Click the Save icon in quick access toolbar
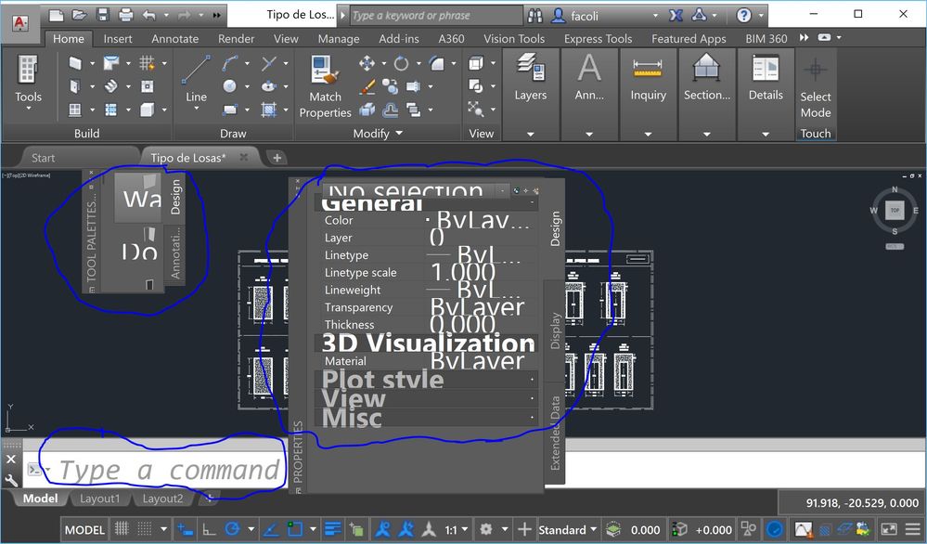 [x=103, y=15]
